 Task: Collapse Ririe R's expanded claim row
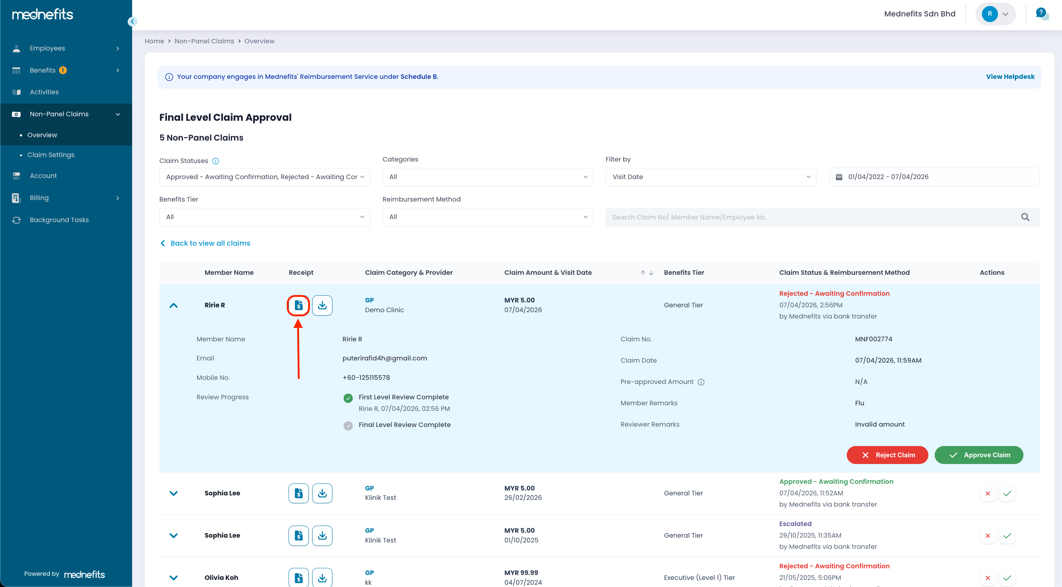[174, 305]
